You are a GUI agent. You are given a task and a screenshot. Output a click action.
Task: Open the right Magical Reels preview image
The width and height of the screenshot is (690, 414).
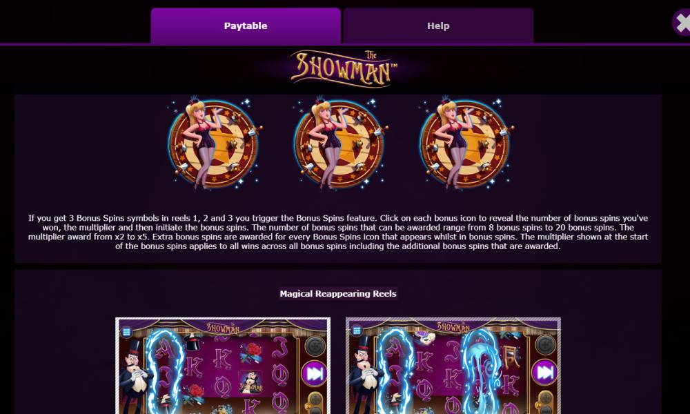(x=453, y=366)
